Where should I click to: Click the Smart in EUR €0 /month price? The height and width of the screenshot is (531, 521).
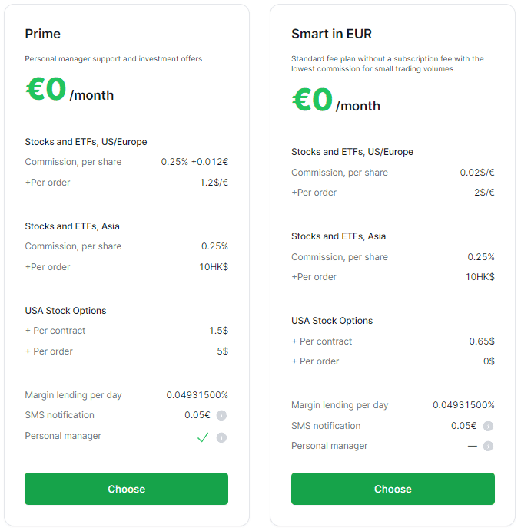[336, 101]
